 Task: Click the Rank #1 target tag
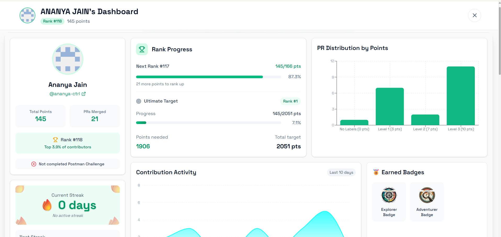[x=290, y=101]
